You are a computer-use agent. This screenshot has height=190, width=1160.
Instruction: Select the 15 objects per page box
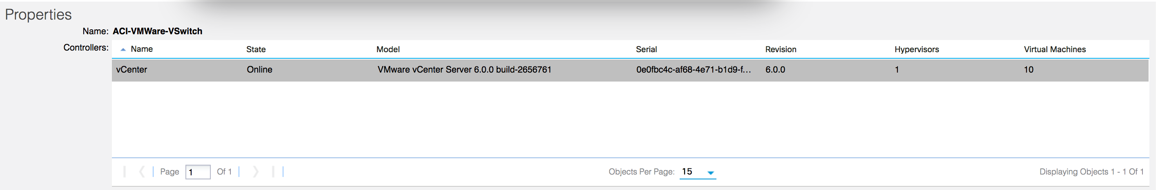[x=698, y=172]
